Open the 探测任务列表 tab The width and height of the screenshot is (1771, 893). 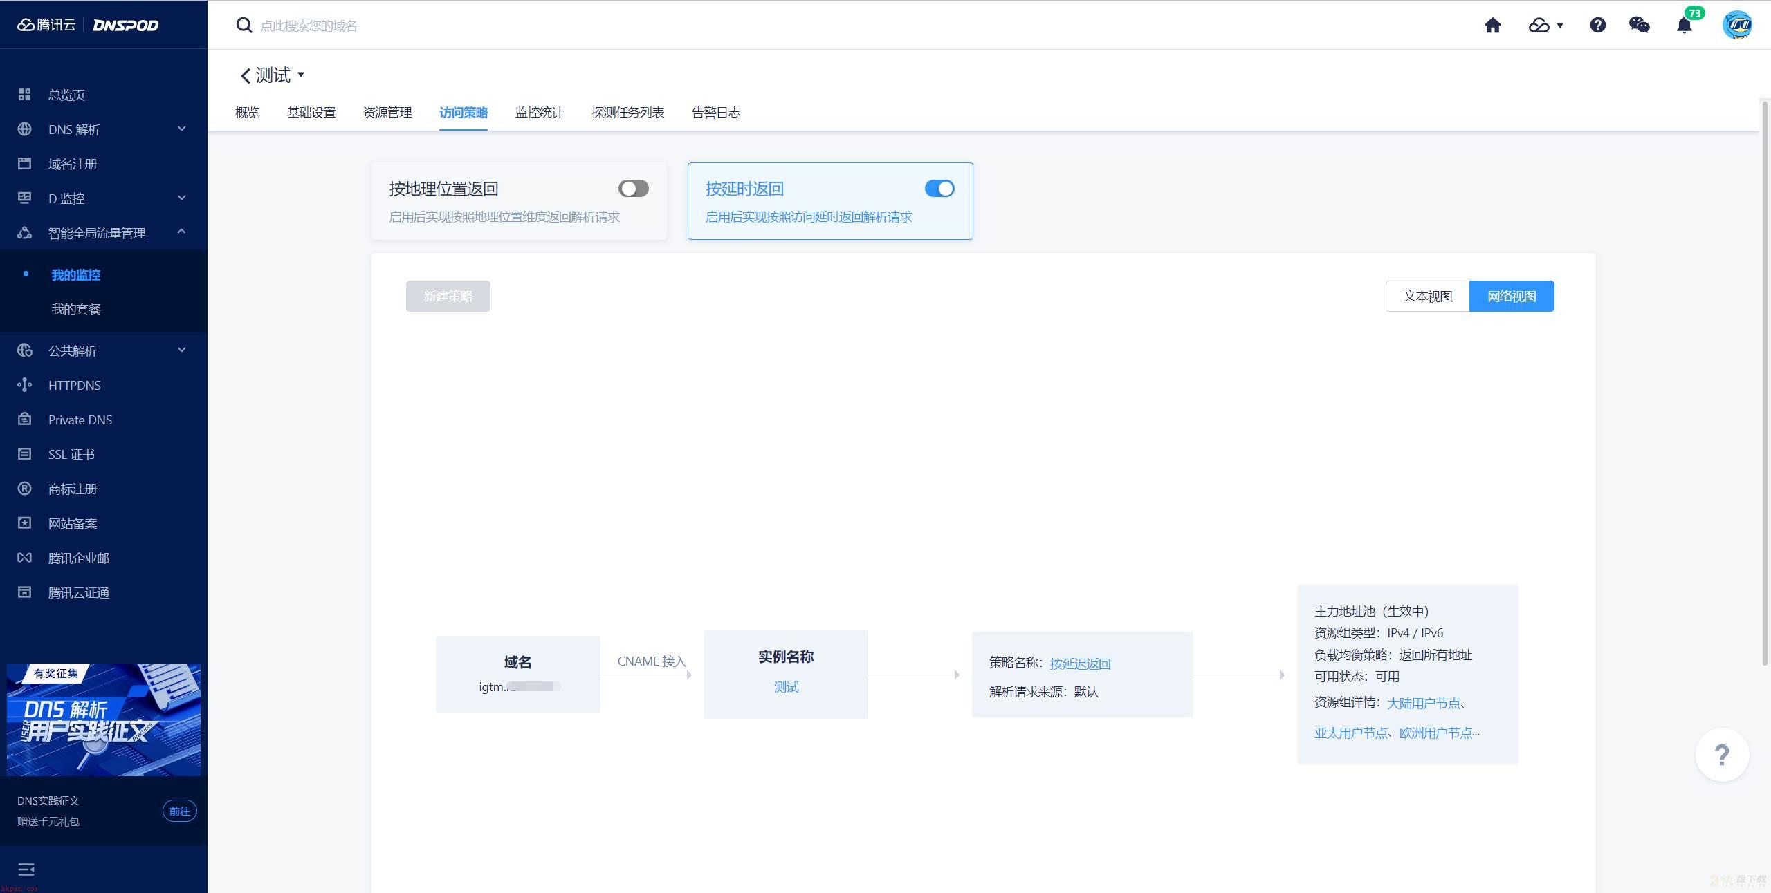(x=627, y=113)
